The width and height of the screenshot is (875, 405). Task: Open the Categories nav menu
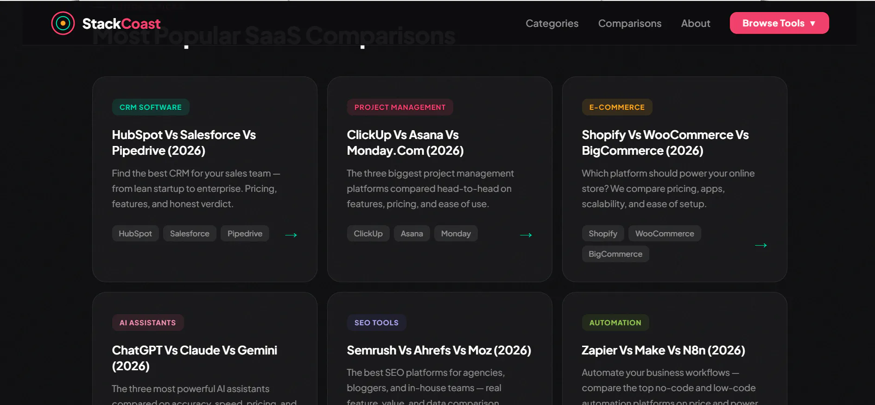pos(552,23)
